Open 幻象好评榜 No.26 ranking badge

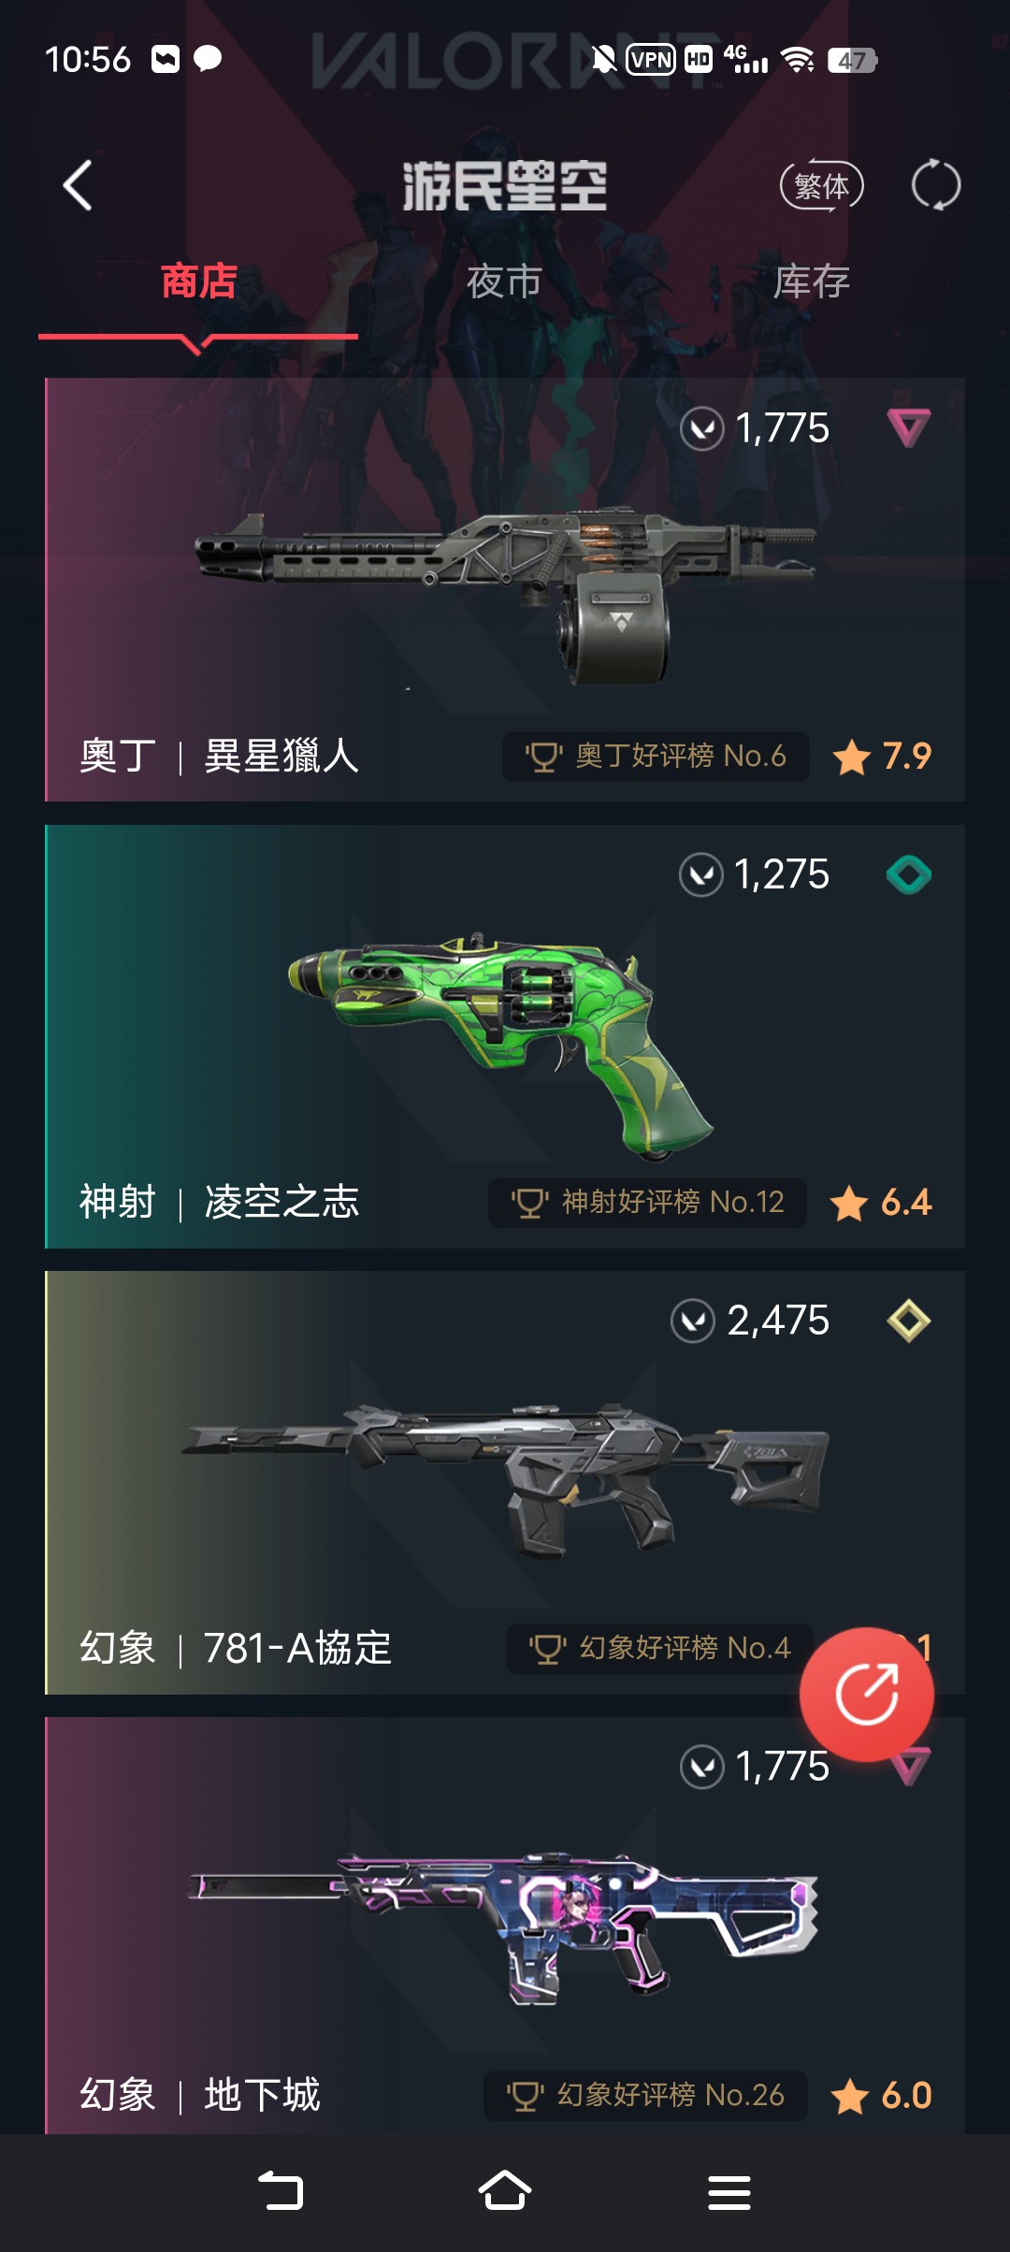(x=645, y=2095)
